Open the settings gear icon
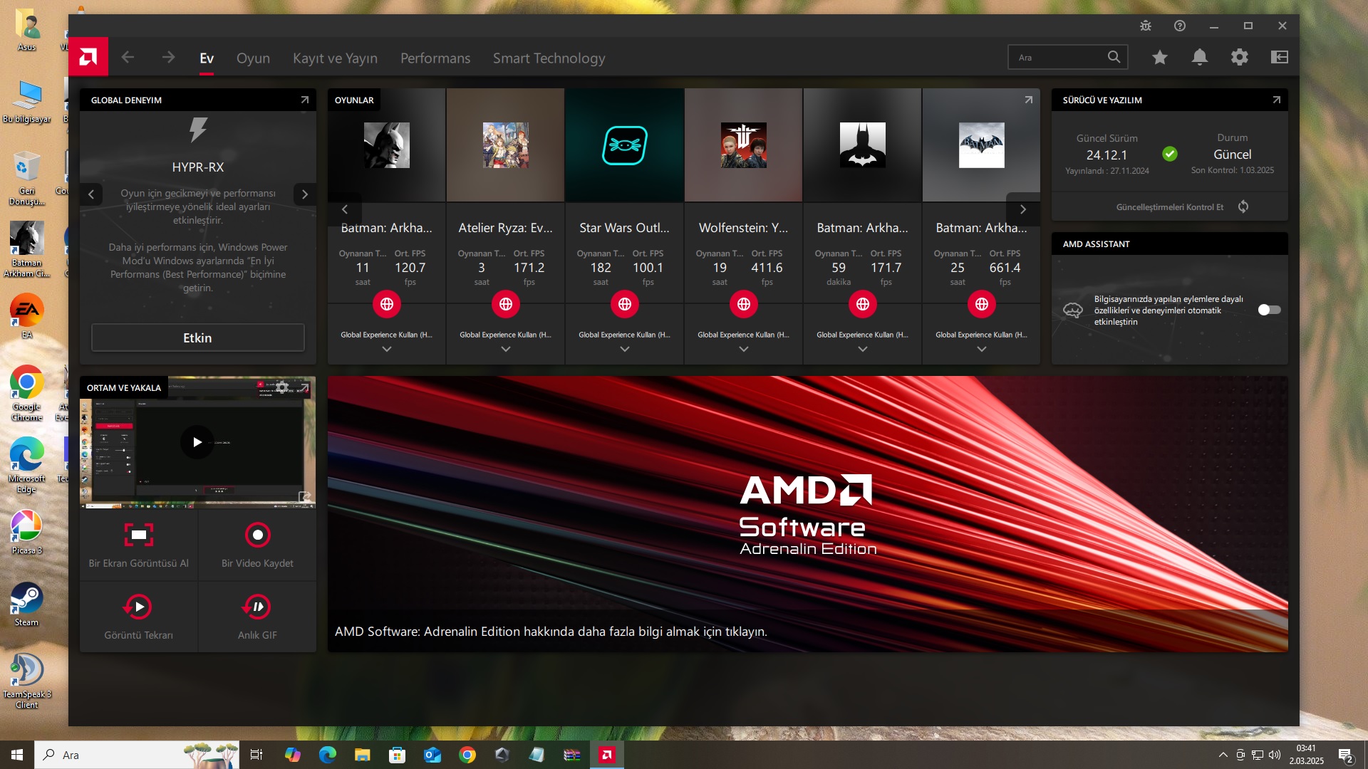This screenshot has height=769, width=1368. (x=1239, y=58)
